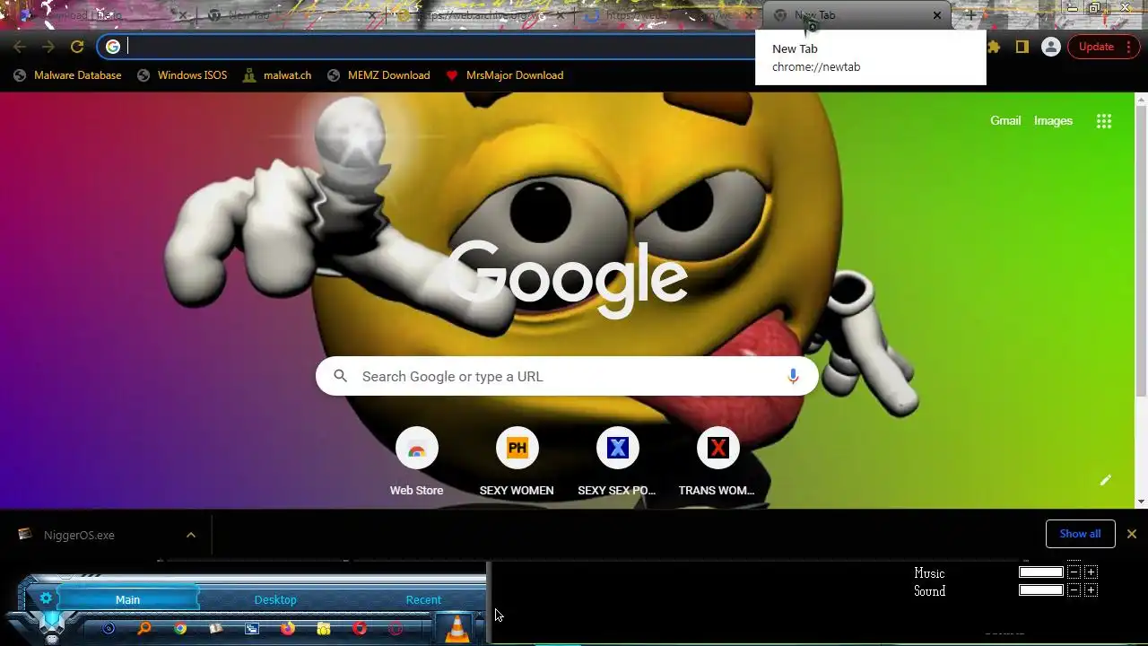Click the Music volume bar
This screenshot has width=1148, height=646.
pos(1041,572)
